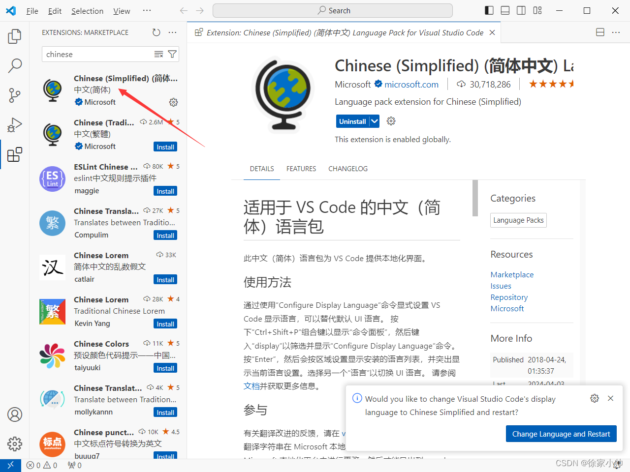Click the 文档 documentation link
This screenshot has width=630, height=472.
[x=252, y=386]
